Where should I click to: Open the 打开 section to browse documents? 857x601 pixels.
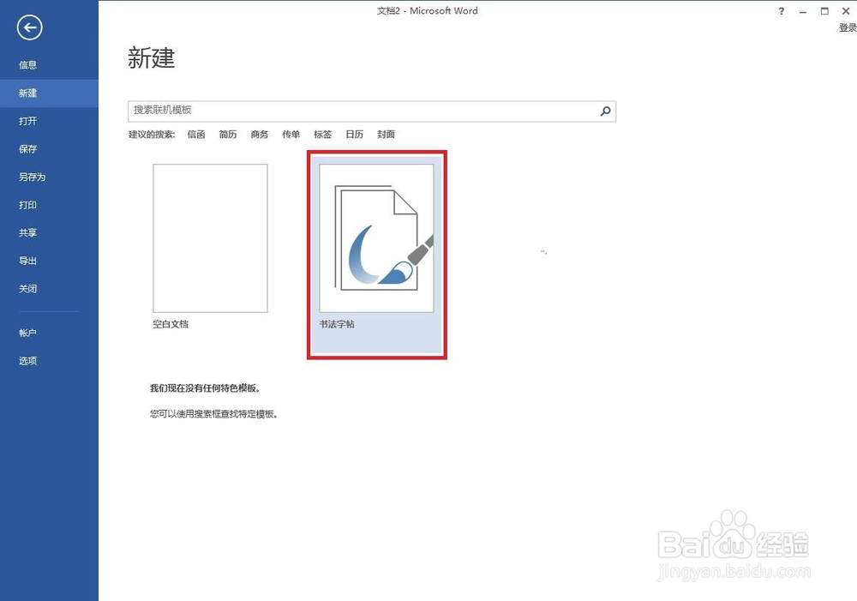(x=27, y=121)
